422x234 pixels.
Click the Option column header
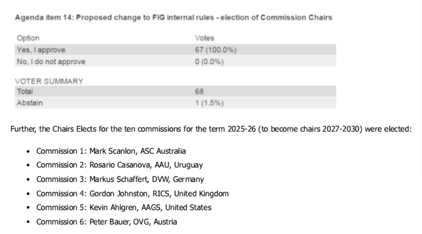[x=28, y=38]
